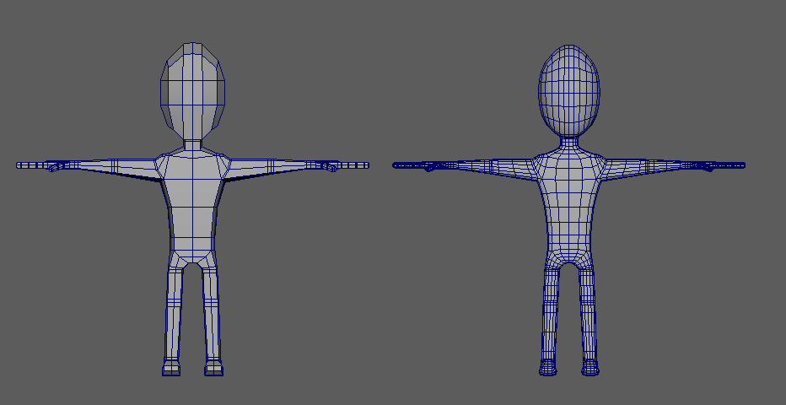Click the low-poly character's screen-left upper arm
The image size is (786, 405).
[x=127, y=165]
